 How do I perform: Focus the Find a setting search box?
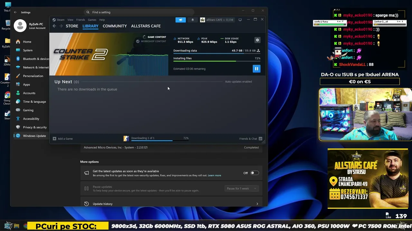(139, 12)
